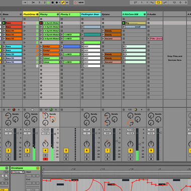Toggle the yellow Loop switch in transport bar
The width and height of the screenshot is (191, 191).
(x=158, y=3)
